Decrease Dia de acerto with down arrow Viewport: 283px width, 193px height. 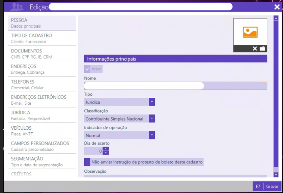(x=106, y=153)
